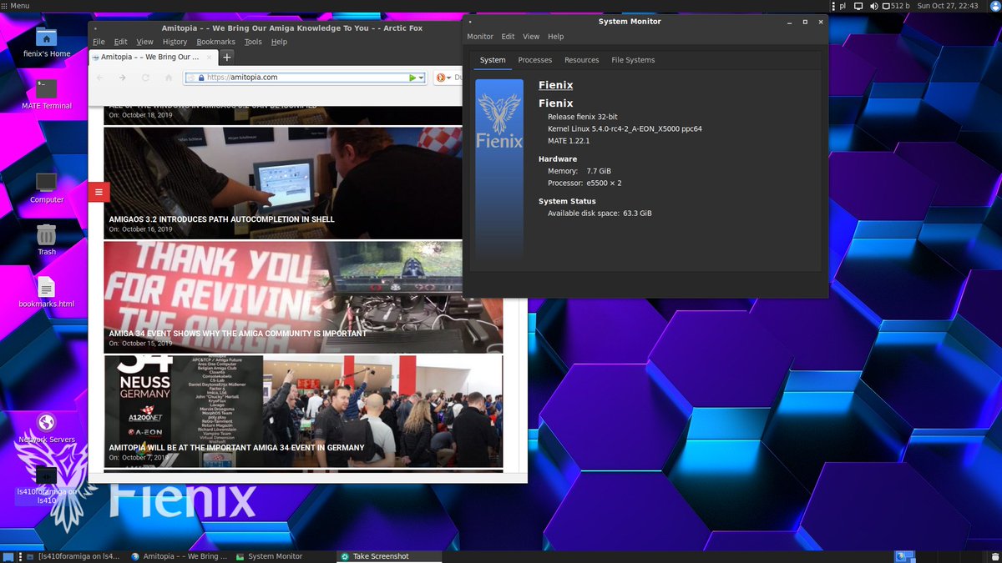1002x563 pixels.
Task: Open the red hamburger menu on Amitopia page
Action: click(x=99, y=192)
